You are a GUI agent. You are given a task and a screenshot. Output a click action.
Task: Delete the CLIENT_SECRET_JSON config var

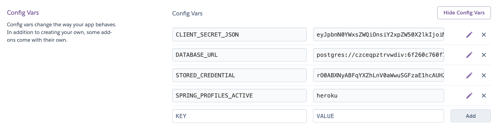click(484, 35)
